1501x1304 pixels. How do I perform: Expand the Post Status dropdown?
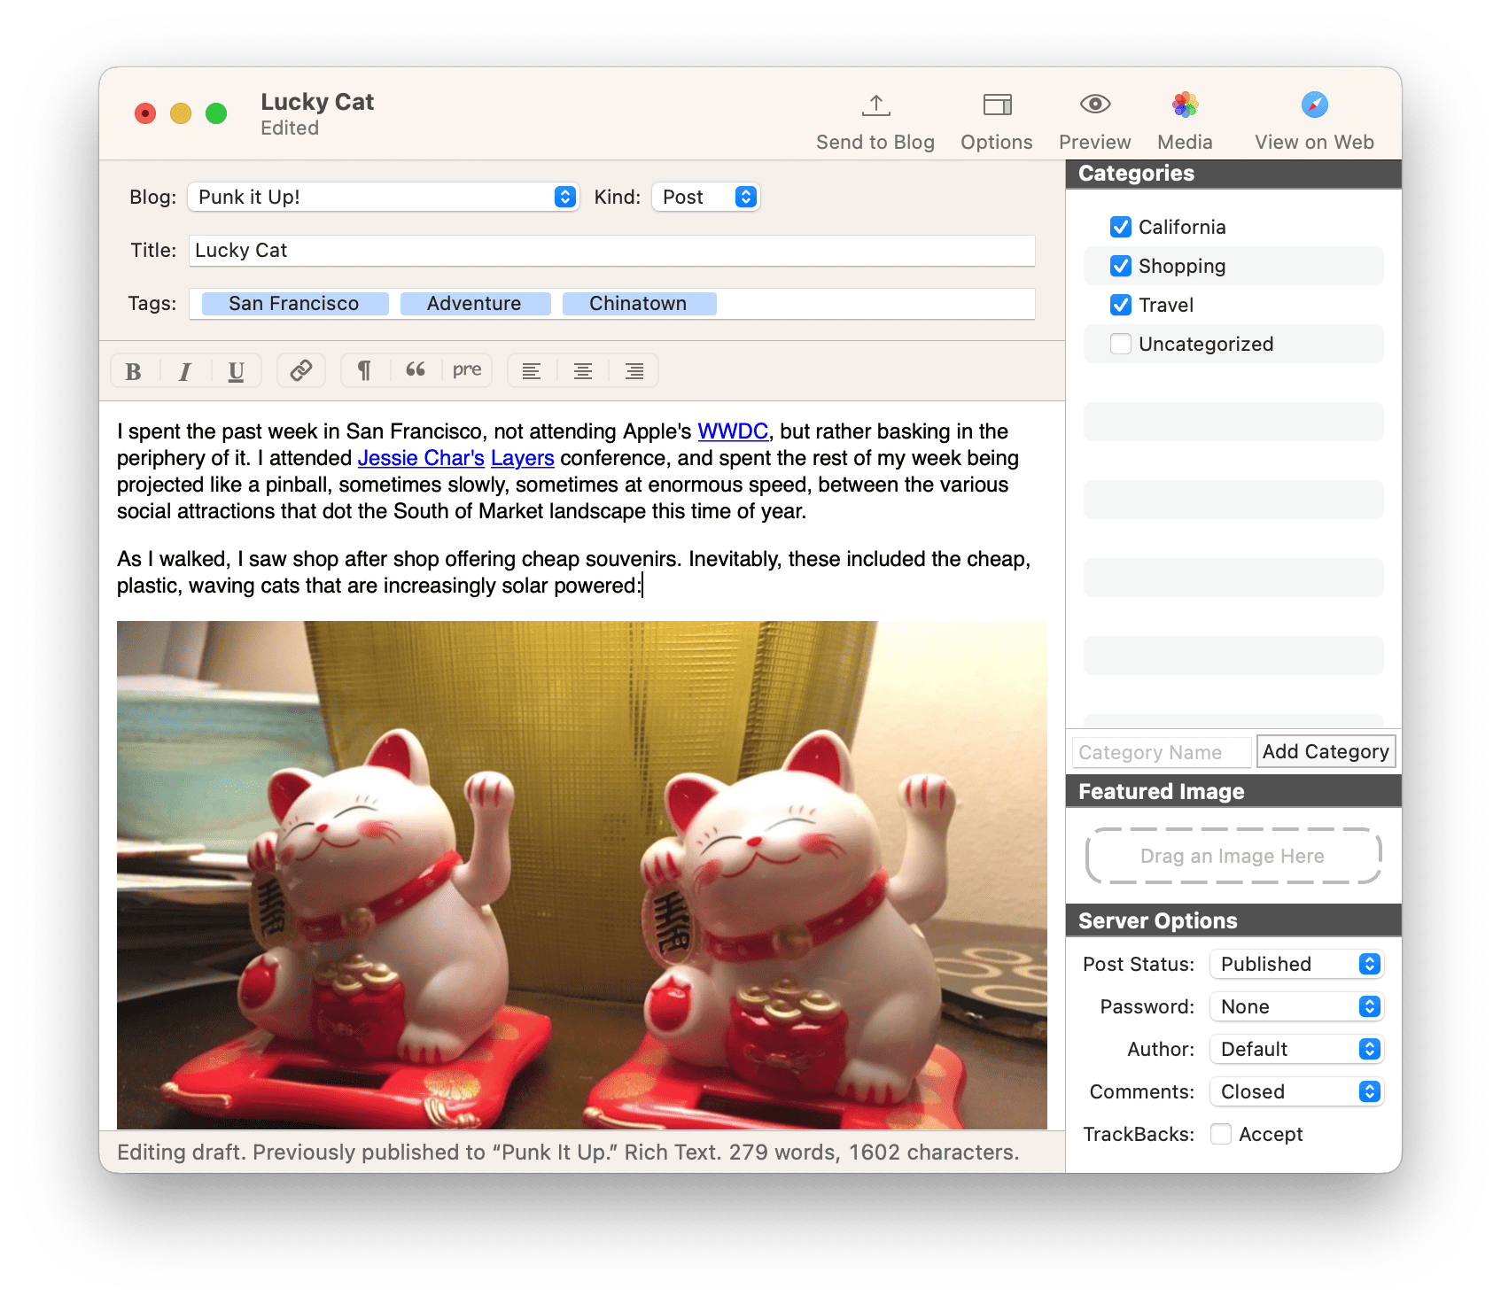[x=1296, y=964]
